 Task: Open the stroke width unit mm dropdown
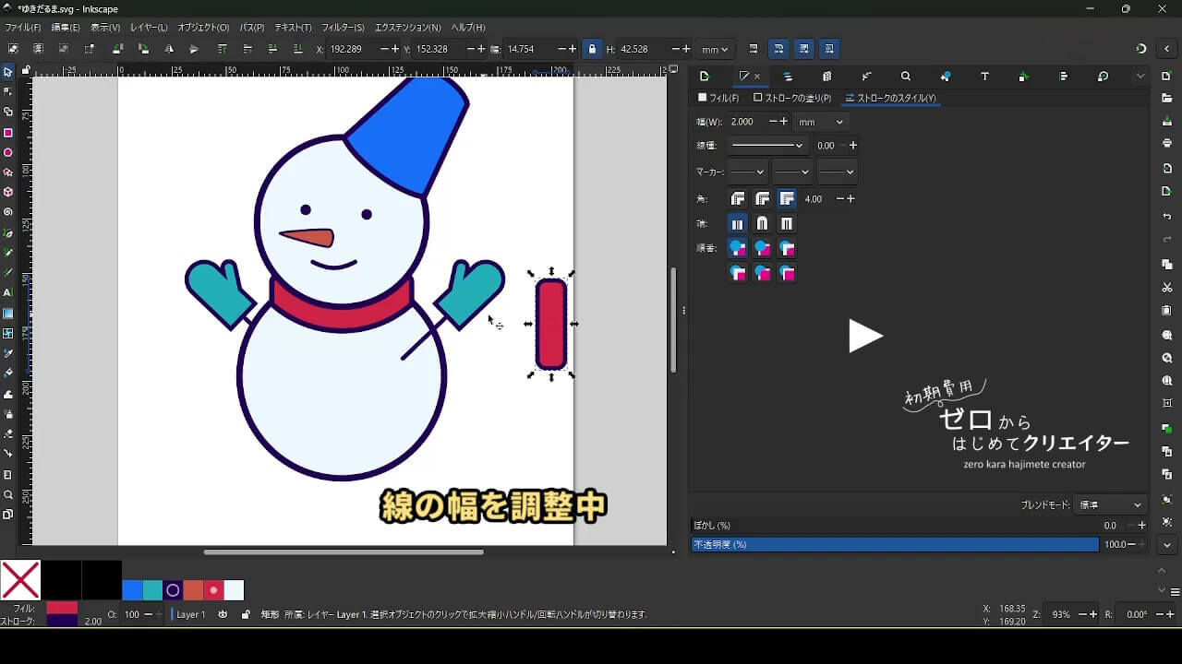point(820,122)
